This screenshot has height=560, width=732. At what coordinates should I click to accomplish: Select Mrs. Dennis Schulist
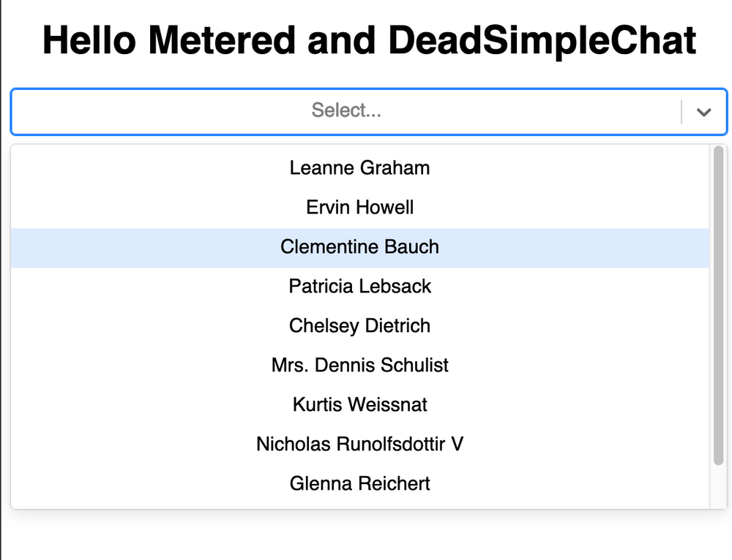tap(359, 366)
